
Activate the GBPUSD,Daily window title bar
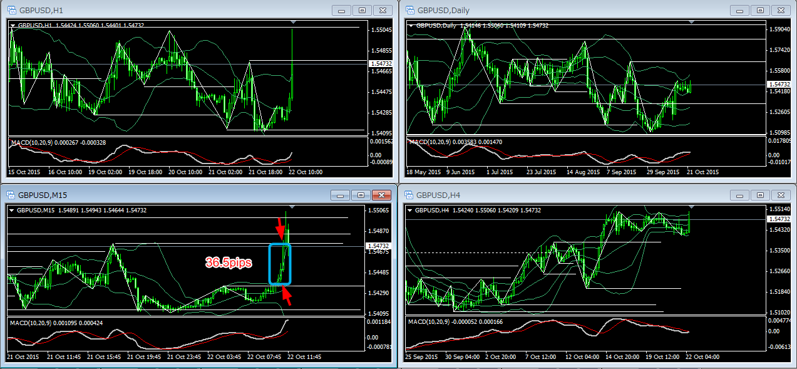(563, 11)
